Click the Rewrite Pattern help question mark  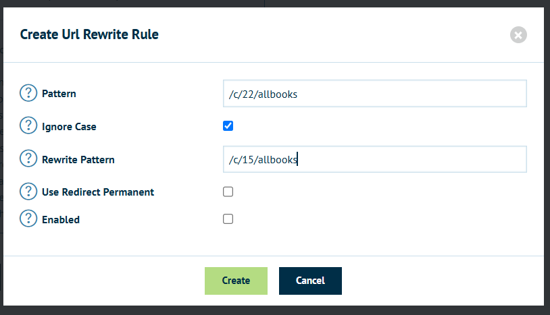28,159
